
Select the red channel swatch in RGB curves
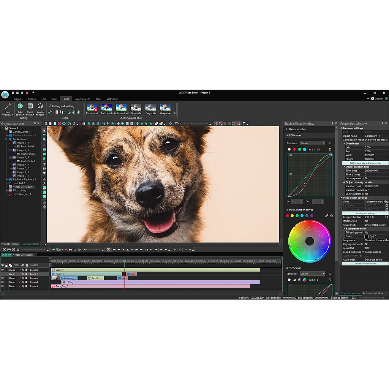[294, 149]
